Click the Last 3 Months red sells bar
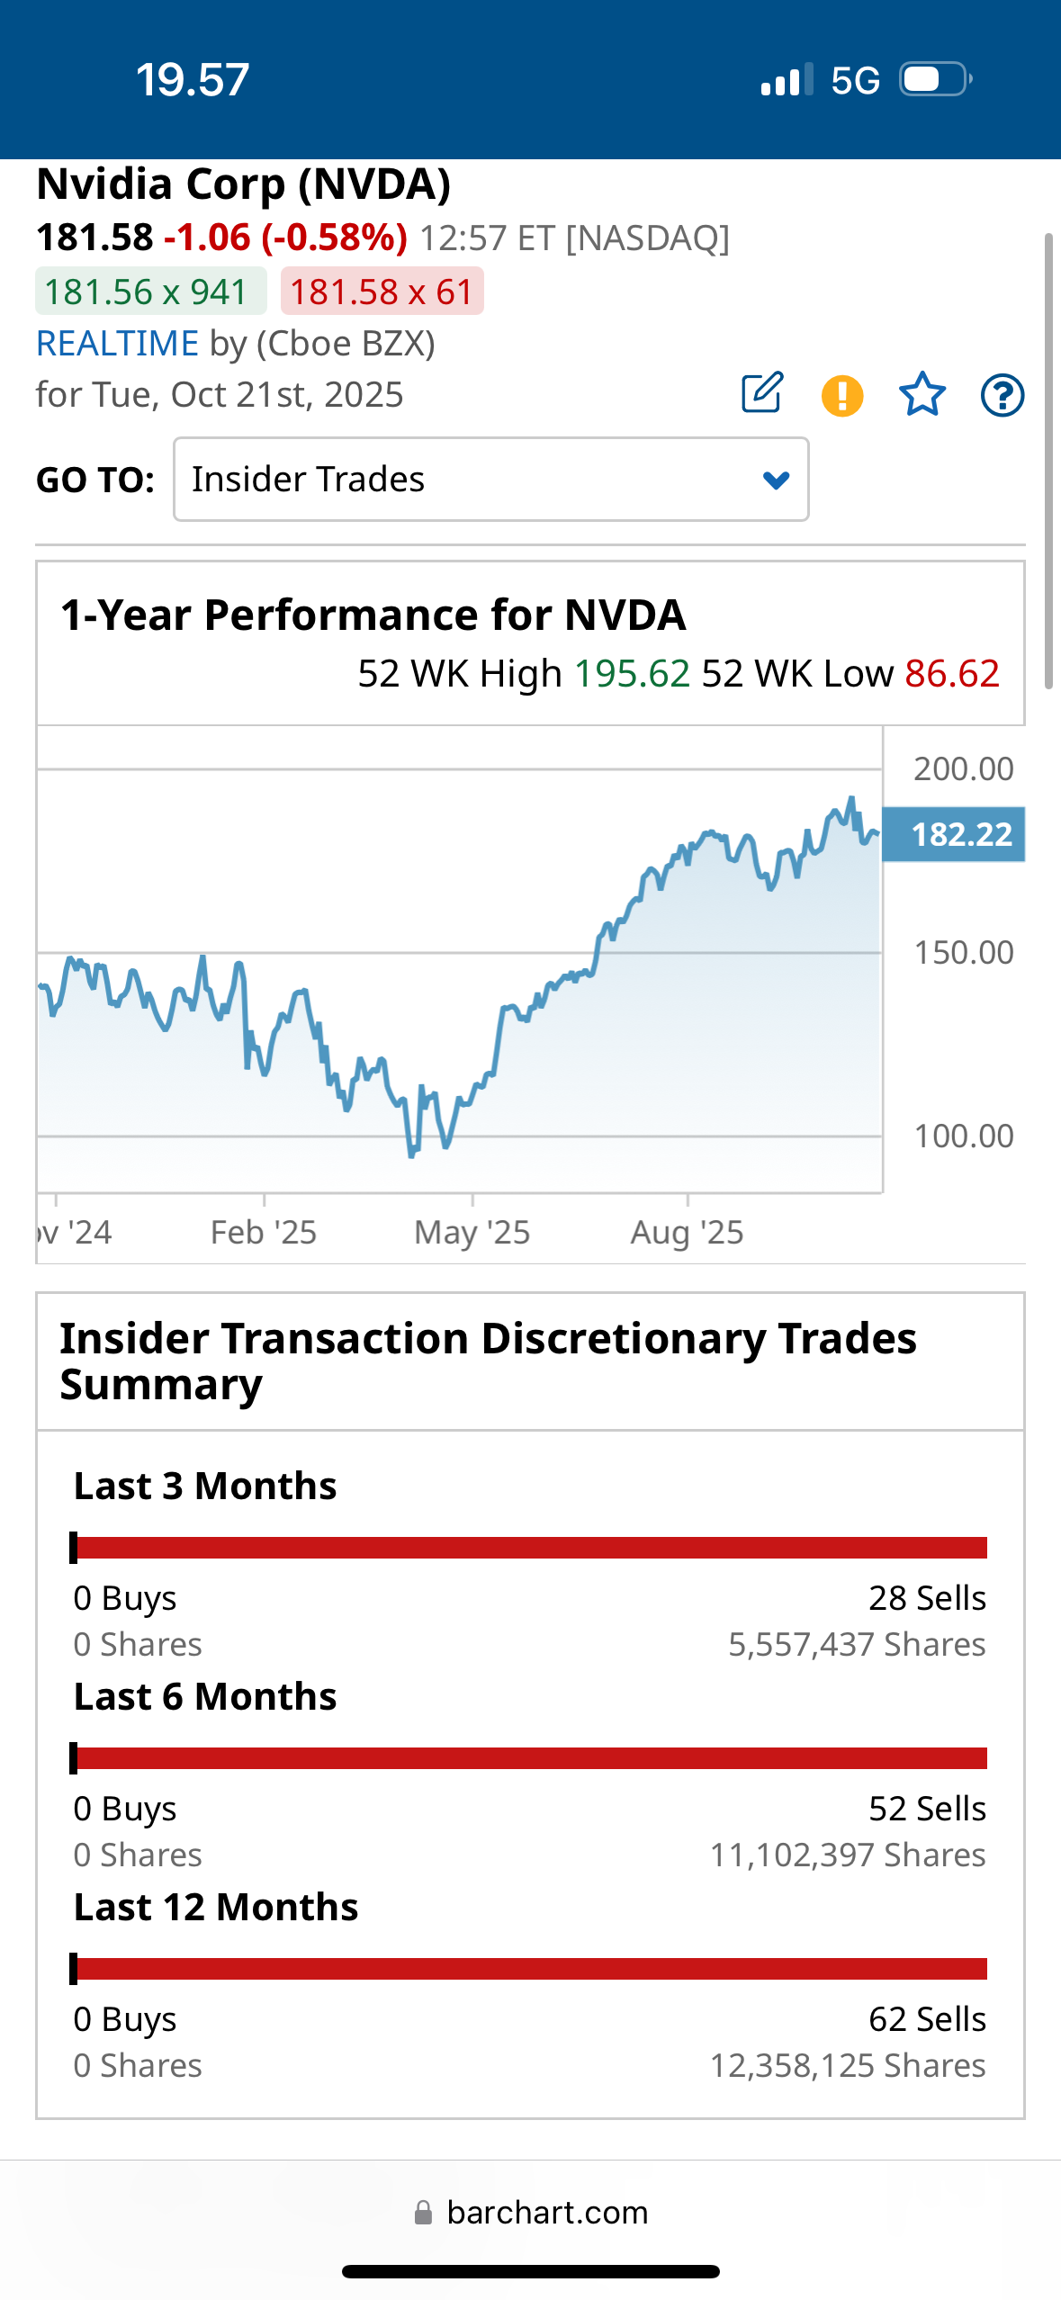 [x=531, y=1548]
